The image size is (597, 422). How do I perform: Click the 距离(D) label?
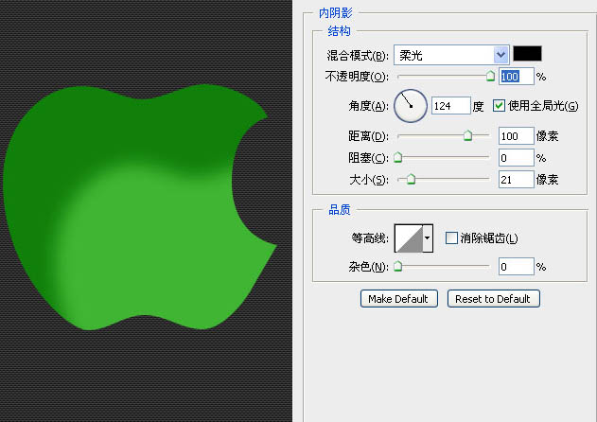click(368, 136)
